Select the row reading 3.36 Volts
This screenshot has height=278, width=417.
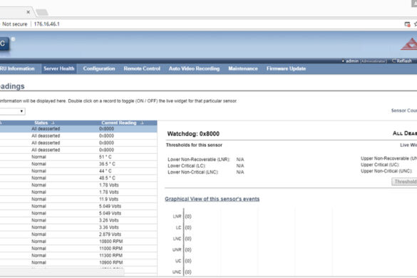78,227
